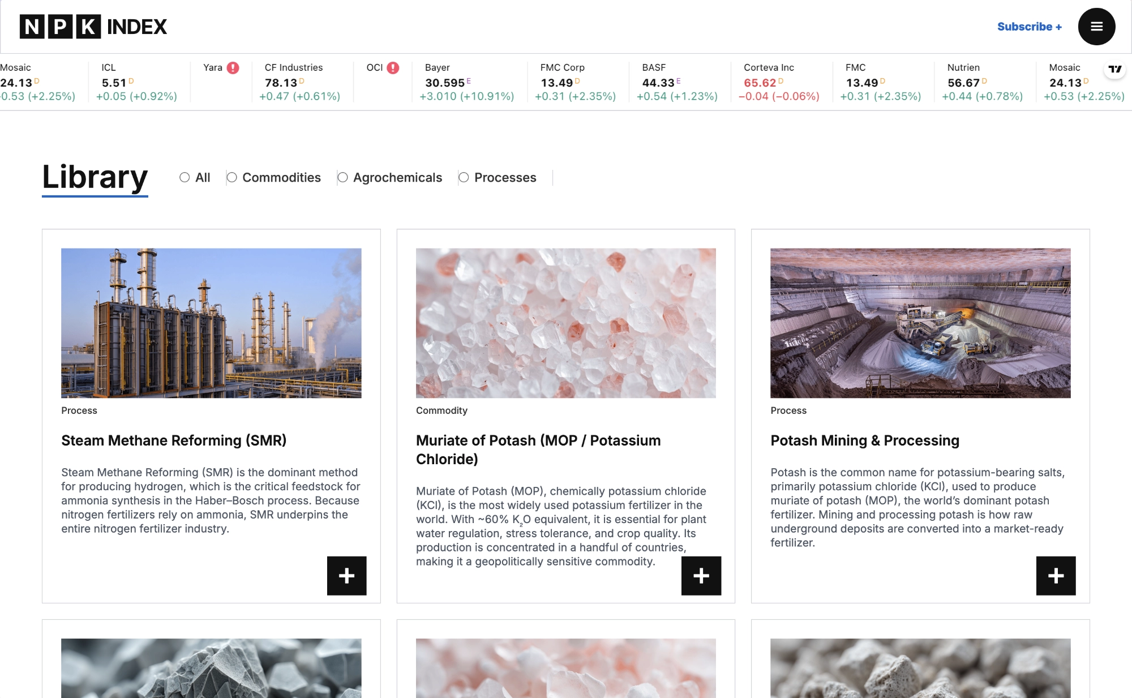Select the All filter radio button
The image size is (1132, 698).
[185, 177]
